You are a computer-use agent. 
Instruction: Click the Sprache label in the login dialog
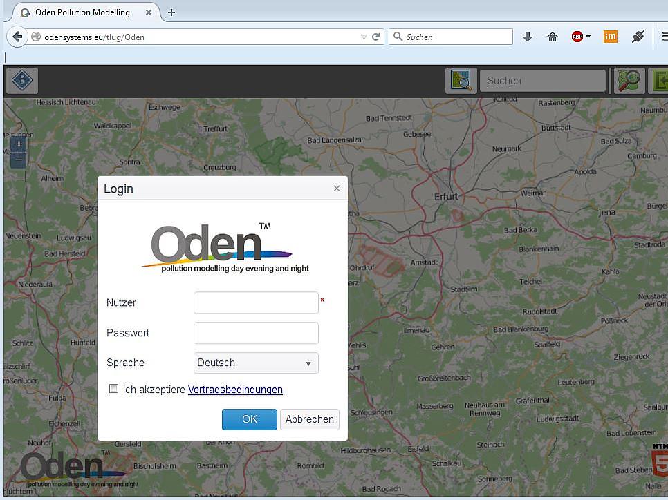tap(126, 363)
